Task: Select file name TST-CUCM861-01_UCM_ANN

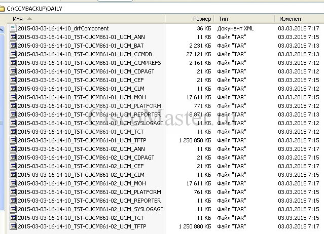Action: 82,37
